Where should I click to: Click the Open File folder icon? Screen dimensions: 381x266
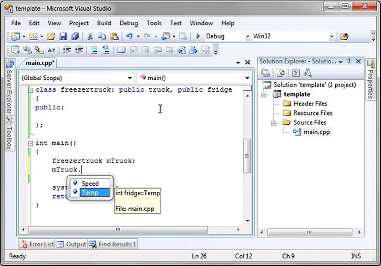tap(51, 37)
